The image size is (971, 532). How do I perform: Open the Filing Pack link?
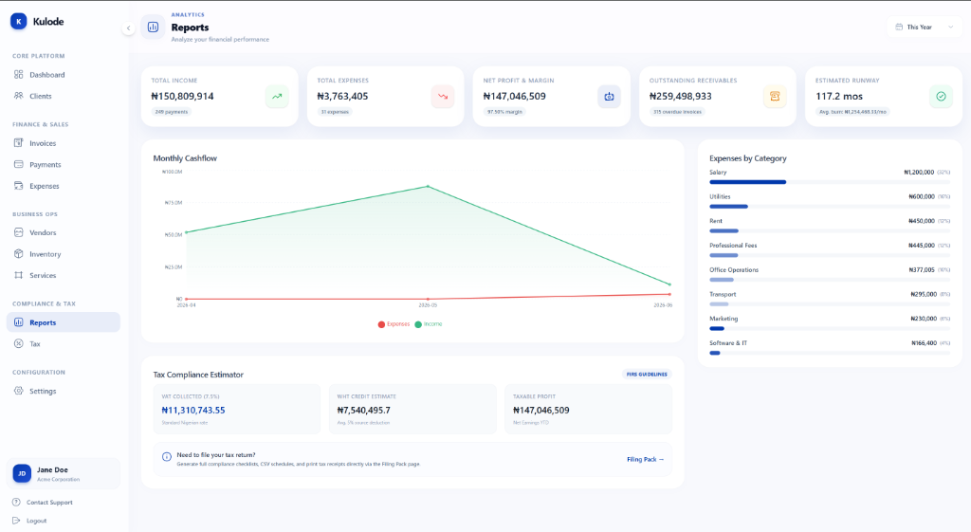coord(645,460)
